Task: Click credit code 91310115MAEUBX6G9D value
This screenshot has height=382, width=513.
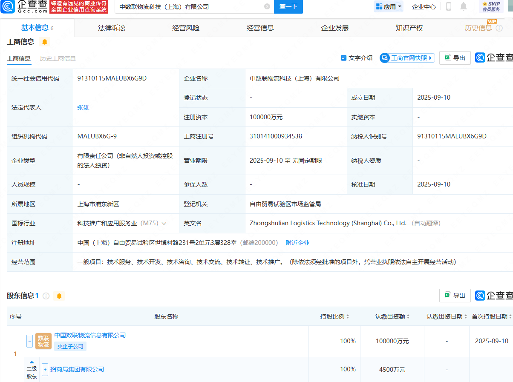Action: [112, 78]
